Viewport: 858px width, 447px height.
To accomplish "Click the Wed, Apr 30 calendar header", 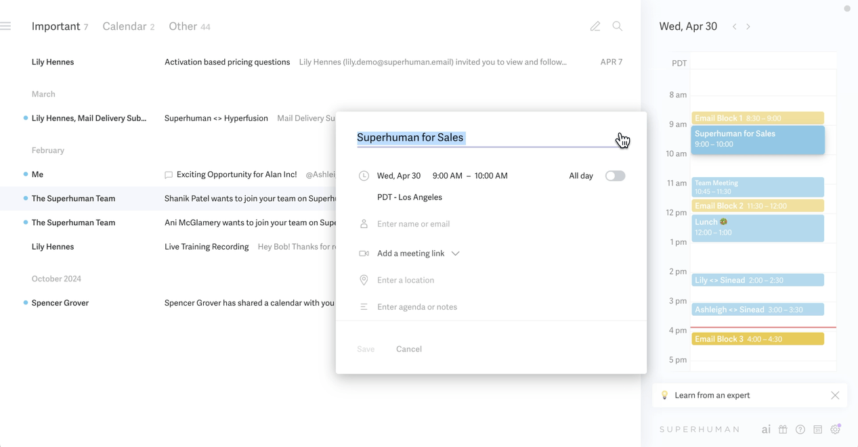I will click(x=688, y=26).
